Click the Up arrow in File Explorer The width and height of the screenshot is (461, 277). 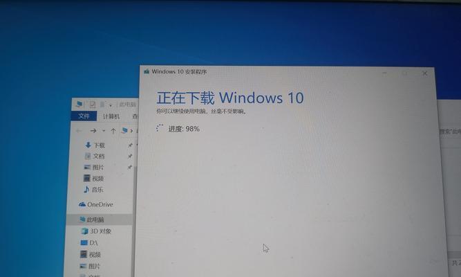(x=113, y=131)
